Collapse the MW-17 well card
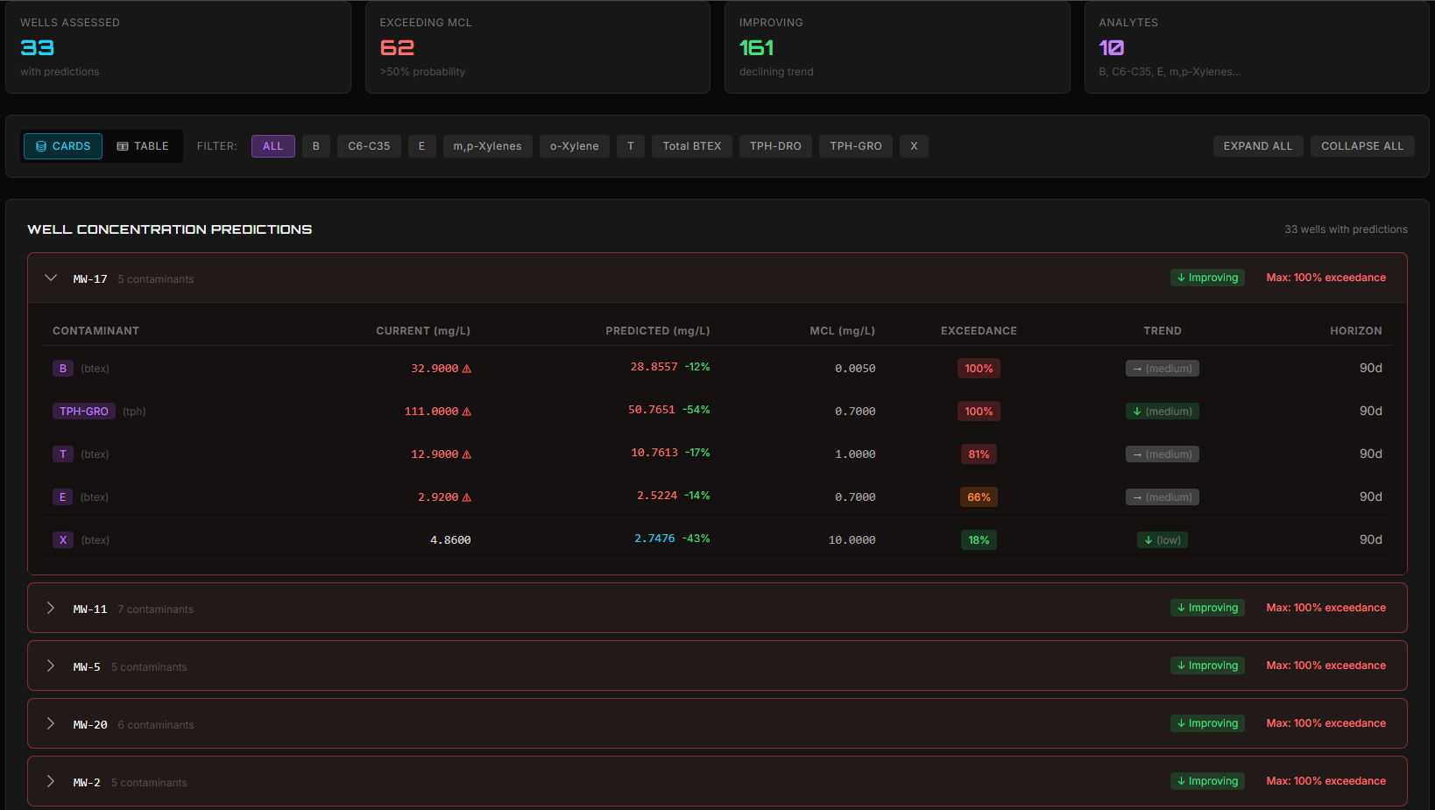 pos(51,278)
